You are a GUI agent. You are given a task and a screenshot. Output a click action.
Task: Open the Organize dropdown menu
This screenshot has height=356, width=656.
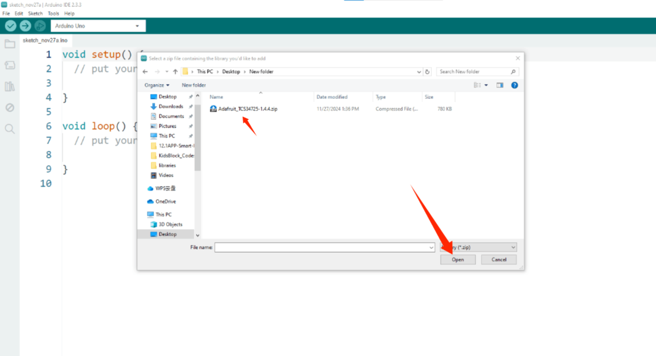(157, 85)
